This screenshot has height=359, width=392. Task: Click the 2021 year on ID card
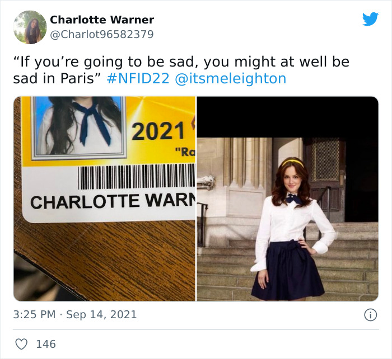click(x=158, y=131)
